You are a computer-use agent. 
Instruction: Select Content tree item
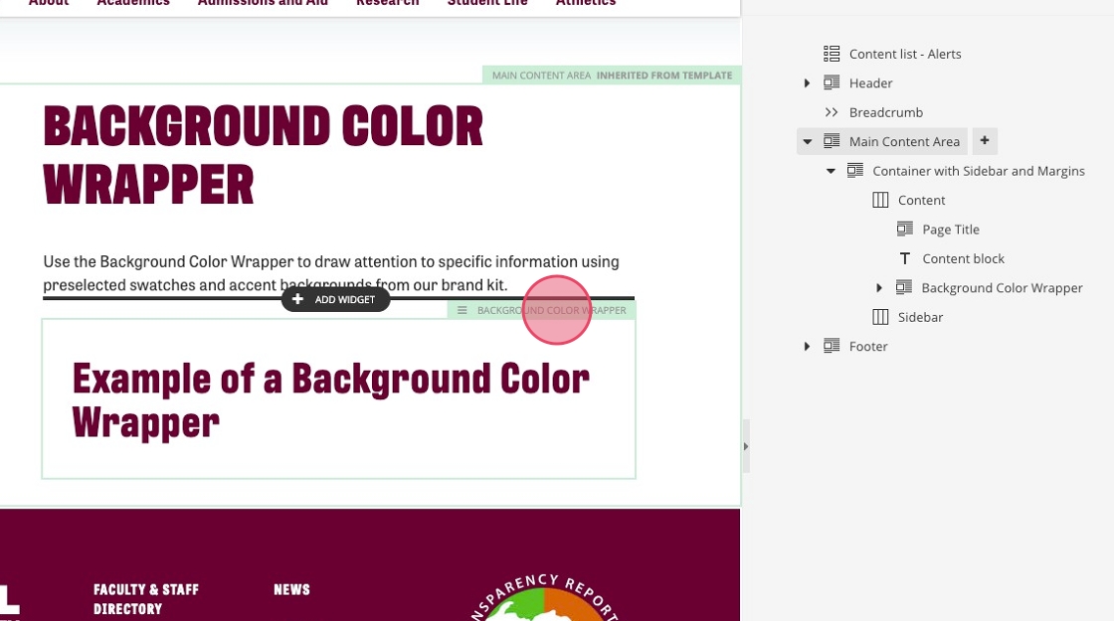[x=921, y=200]
